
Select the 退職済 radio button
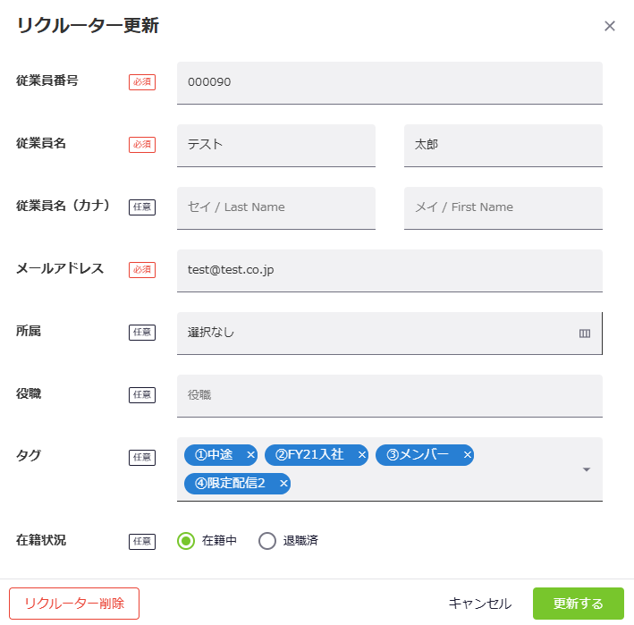(267, 541)
